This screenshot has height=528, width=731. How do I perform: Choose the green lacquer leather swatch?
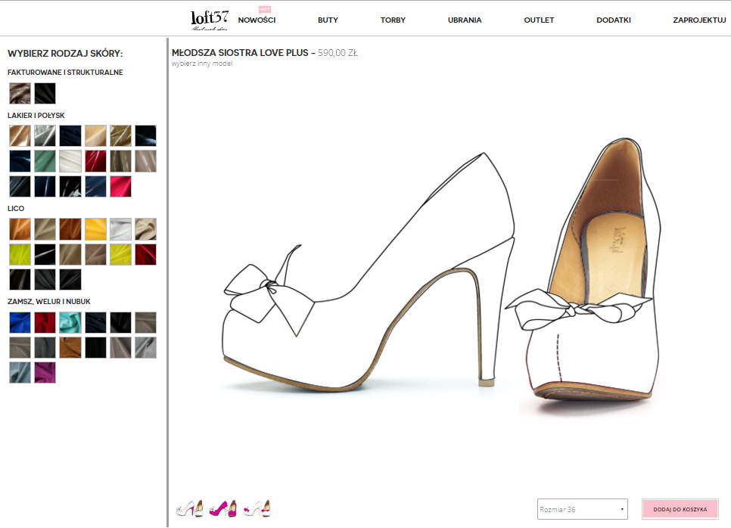pos(45,161)
